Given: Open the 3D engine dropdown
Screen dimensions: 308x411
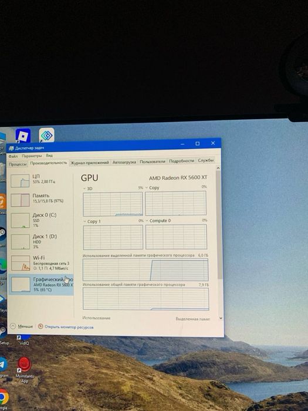Looking at the screenshot, I should 88,188.
